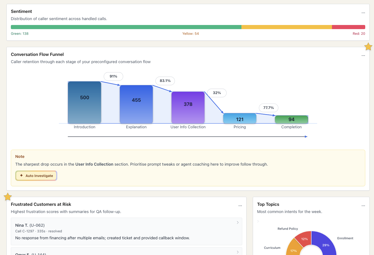This screenshot has height=255, width=374.
Task: Click the Pricing funnel bar showing 121
Action: (240, 118)
